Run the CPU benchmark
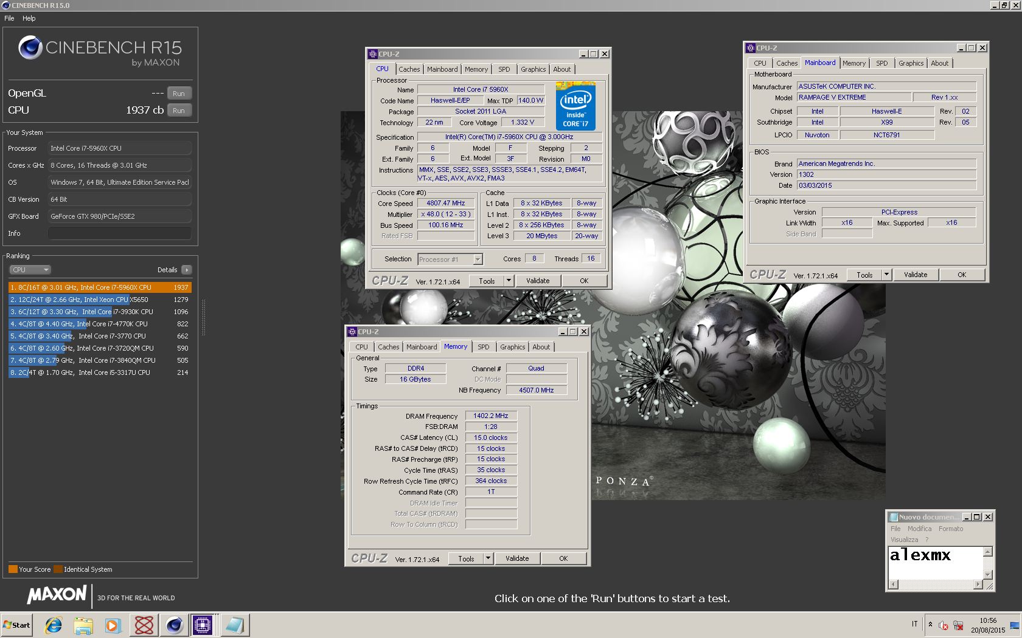Viewport: 1022px width, 638px height. pyautogui.click(x=179, y=111)
